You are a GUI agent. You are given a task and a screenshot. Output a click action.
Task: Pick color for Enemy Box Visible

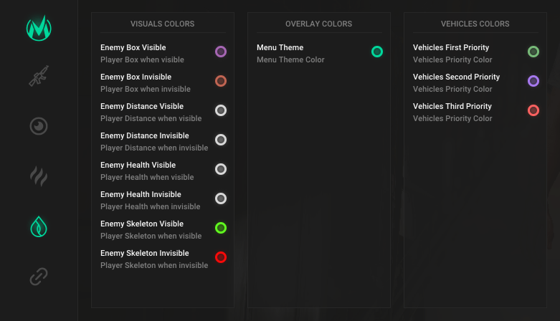[221, 52]
